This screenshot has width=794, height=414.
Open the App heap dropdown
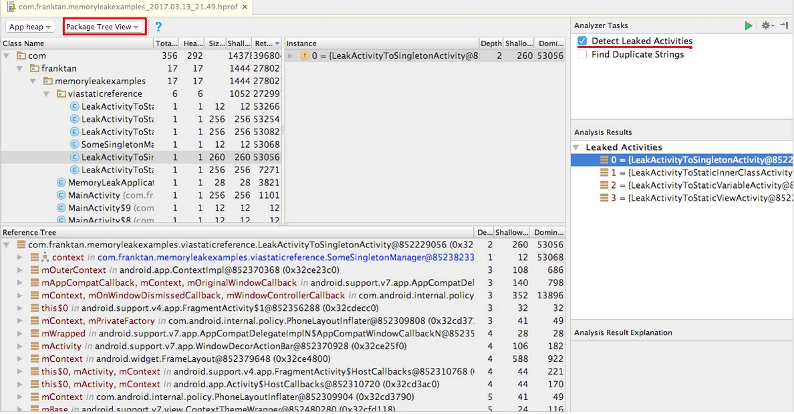(x=31, y=27)
